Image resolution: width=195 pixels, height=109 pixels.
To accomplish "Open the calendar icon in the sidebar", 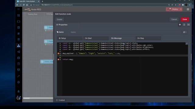I will pyautogui.click(x=19, y=64).
